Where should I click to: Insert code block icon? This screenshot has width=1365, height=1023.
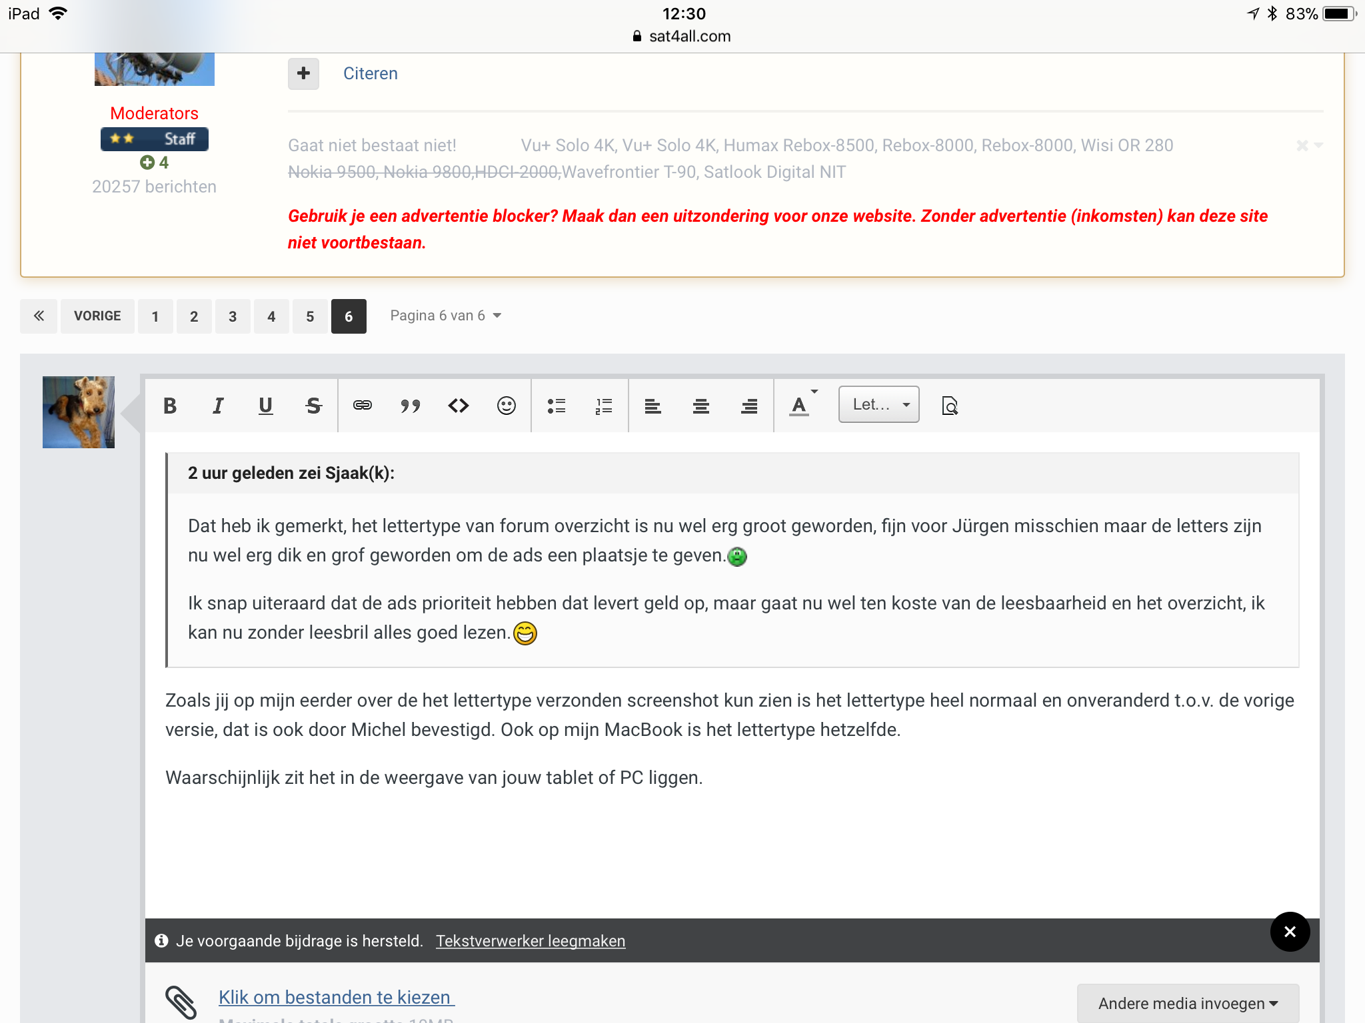[459, 406]
